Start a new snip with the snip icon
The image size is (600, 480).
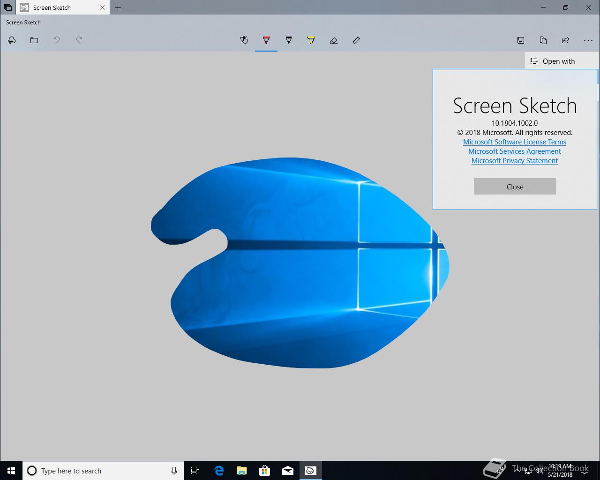coord(12,40)
